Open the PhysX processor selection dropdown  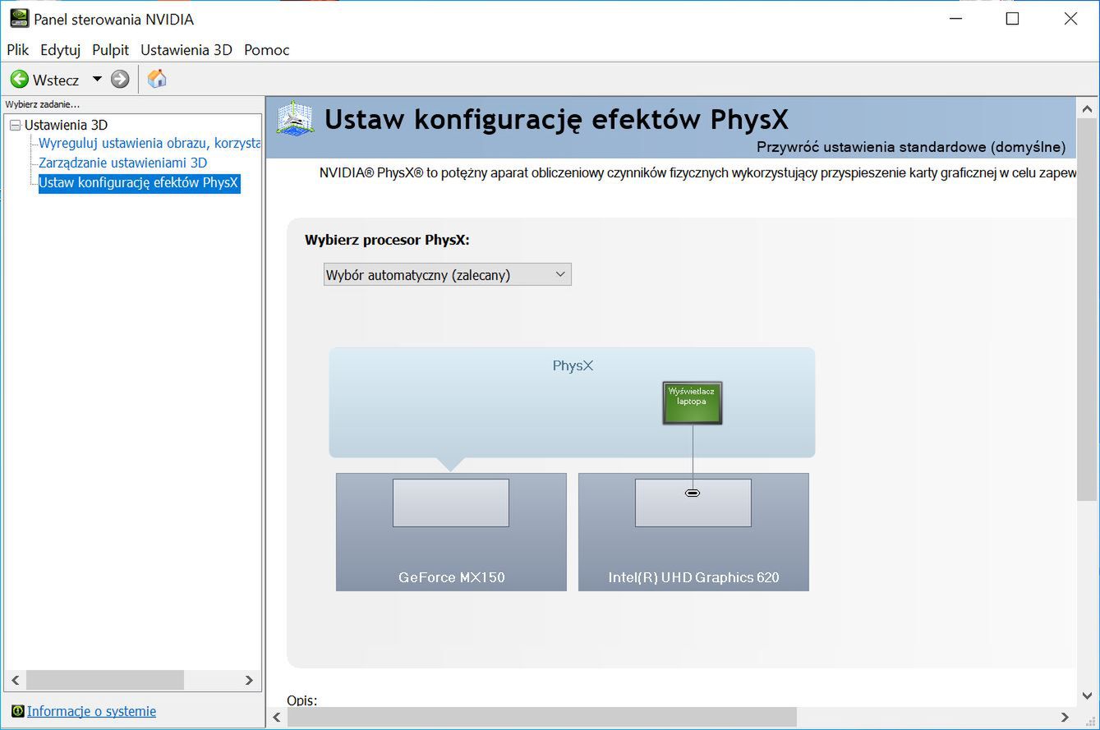(447, 275)
